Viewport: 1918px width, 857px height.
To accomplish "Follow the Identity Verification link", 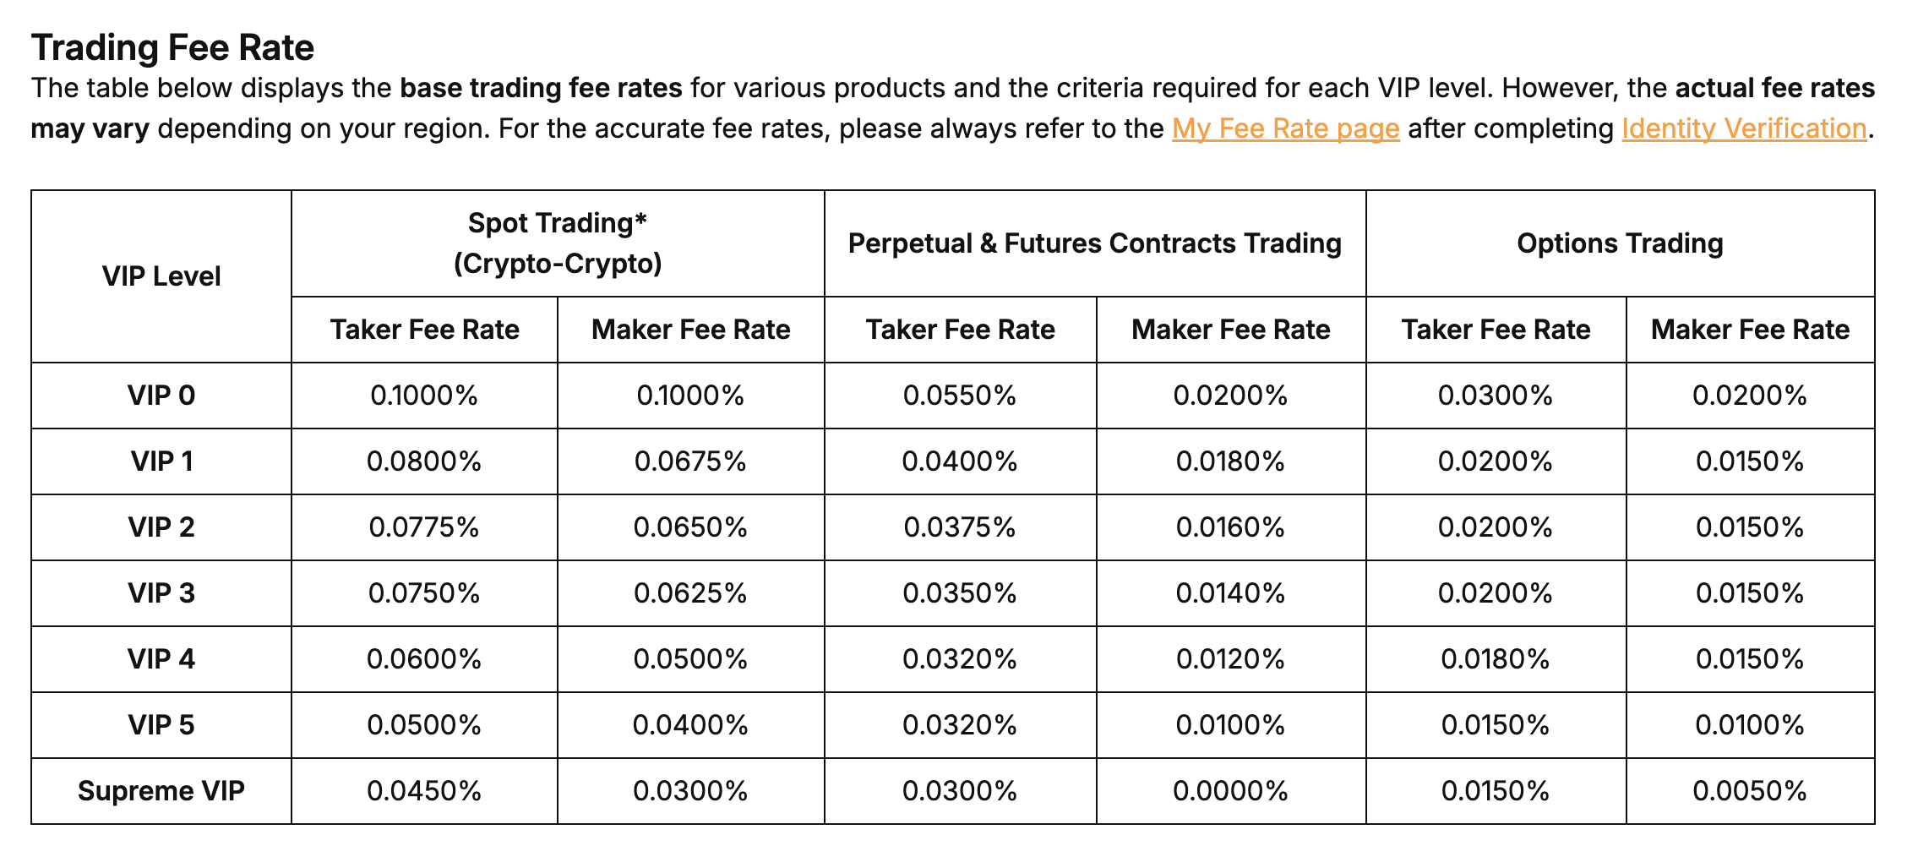I will (1743, 128).
